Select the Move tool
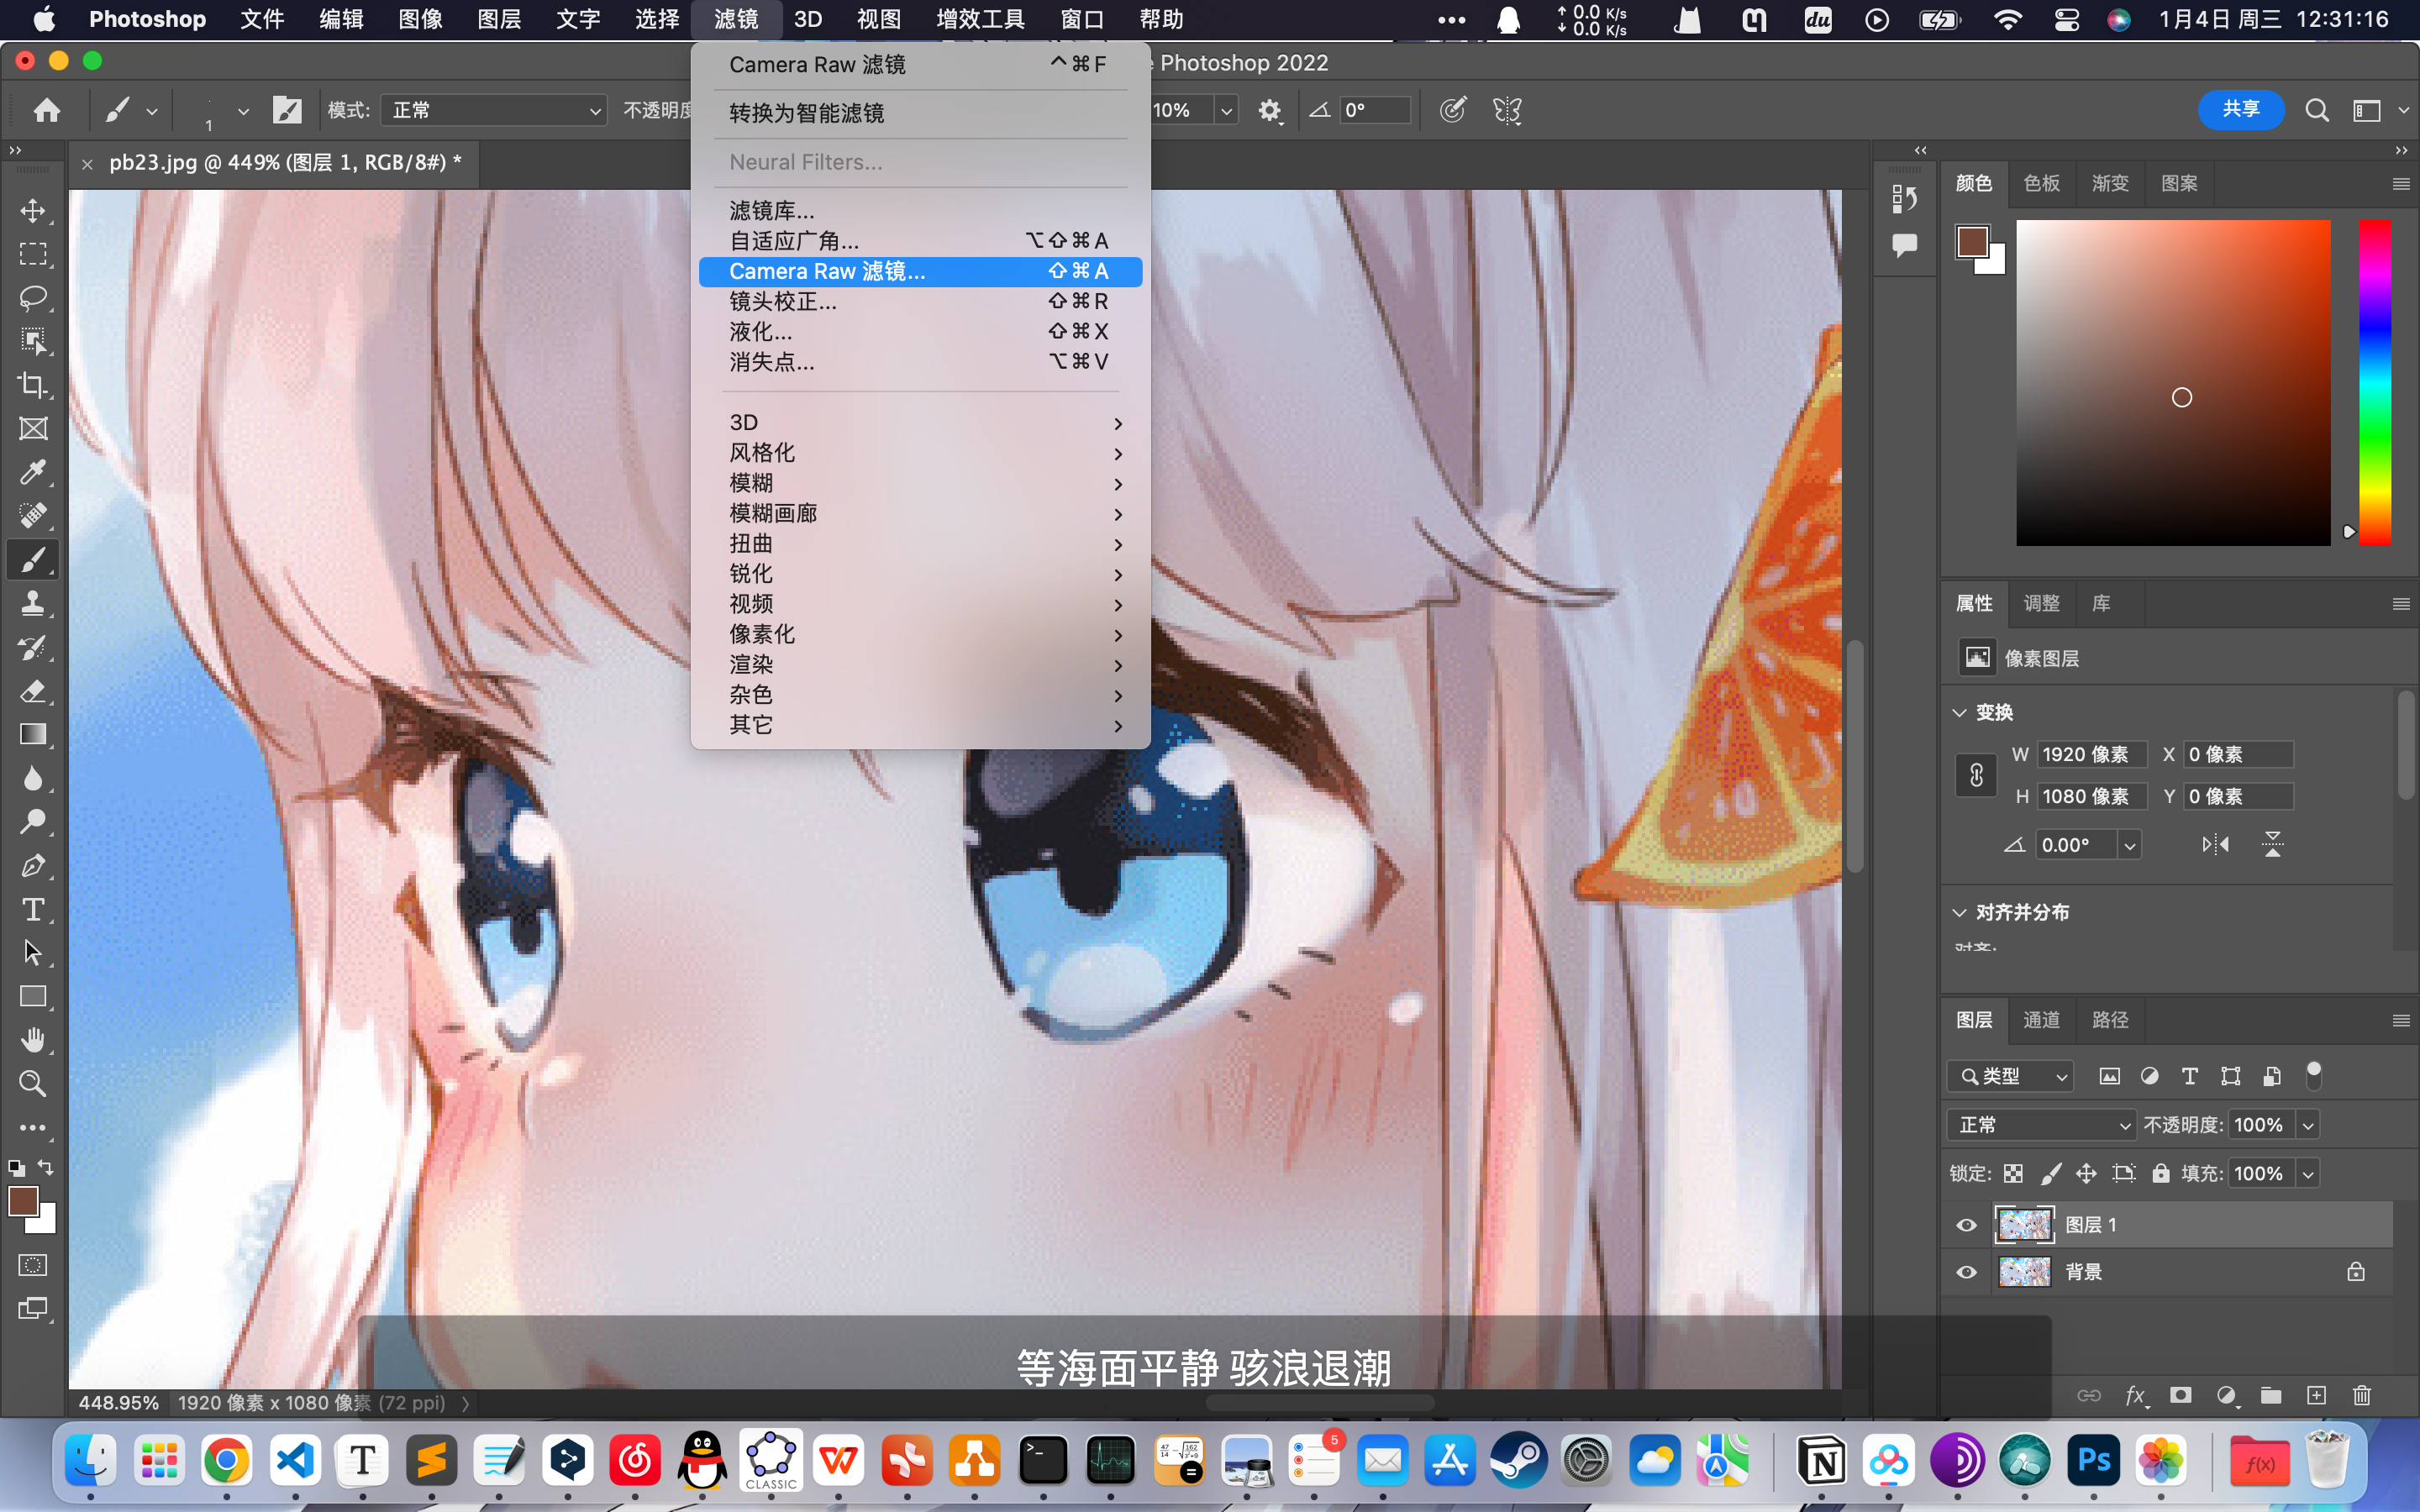This screenshot has height=1512, width=2420. [x=33, y=211]
